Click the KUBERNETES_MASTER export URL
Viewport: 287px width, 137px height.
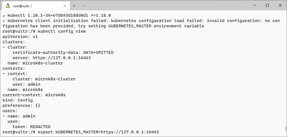click(x=130, y=132)
